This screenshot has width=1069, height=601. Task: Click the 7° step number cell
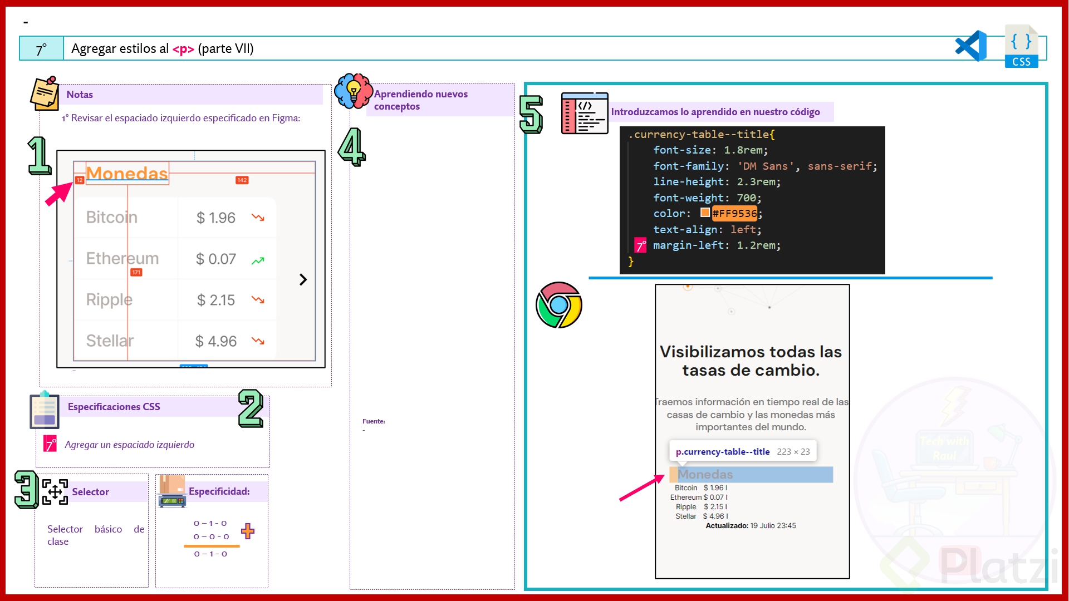pos(41,49)
